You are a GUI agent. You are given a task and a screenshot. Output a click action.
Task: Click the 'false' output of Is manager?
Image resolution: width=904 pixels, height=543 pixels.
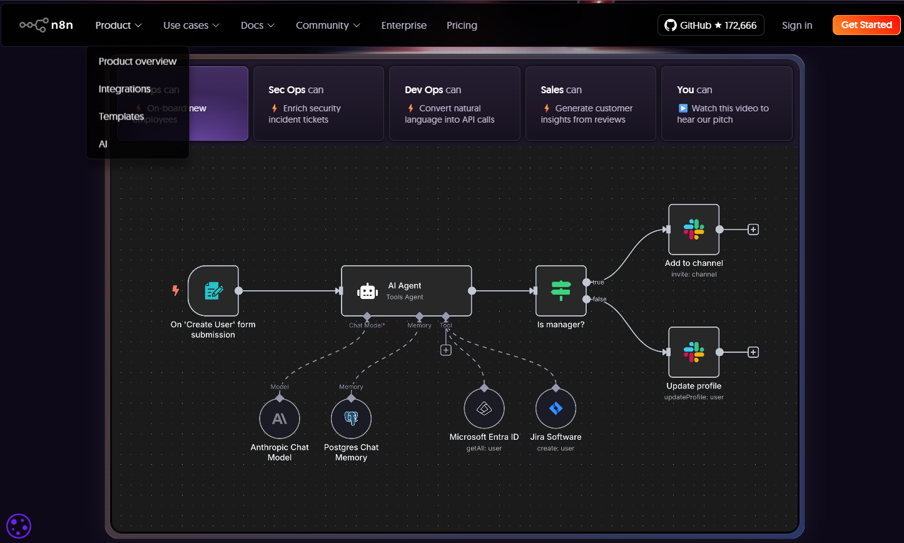pyautogui.click(x=586, y=299)
